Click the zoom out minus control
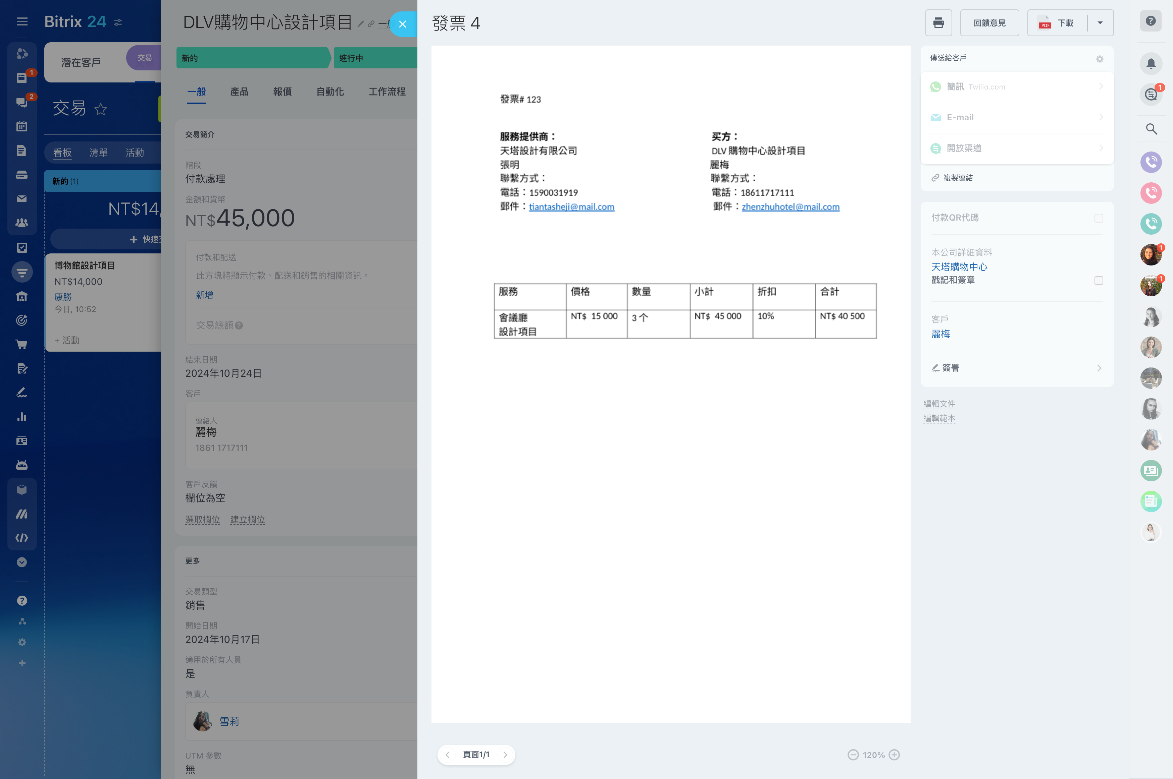1173x779 pixels. click(853, 755)
